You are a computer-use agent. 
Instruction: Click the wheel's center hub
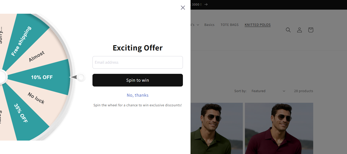click(x=2, y=77)
